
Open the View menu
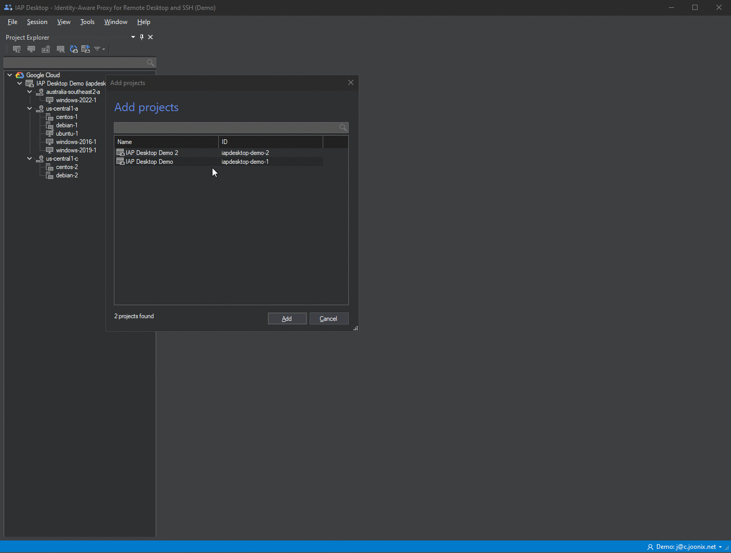(64, 22)
